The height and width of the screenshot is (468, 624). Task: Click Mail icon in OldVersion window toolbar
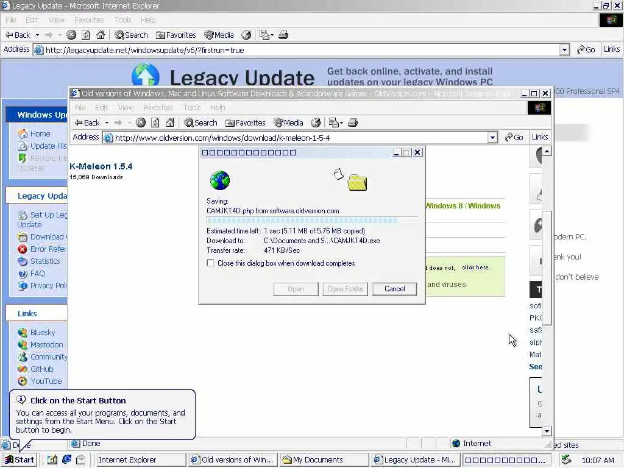[x=333, y=122]
